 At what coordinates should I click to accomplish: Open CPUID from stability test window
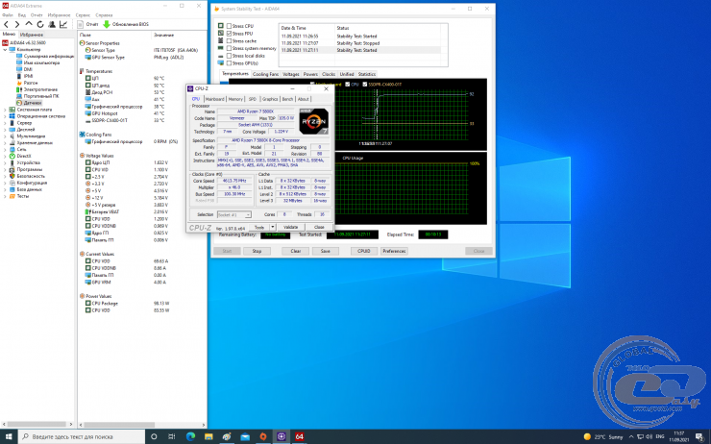[364, 251]
